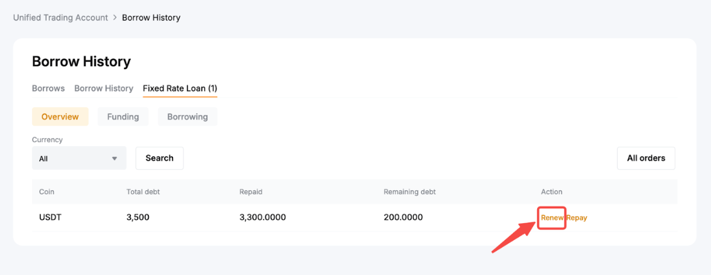Screen dimensions: 711x275
Task: Click the Unified Trading Account breadcrumb link
Action: (60, 17)
